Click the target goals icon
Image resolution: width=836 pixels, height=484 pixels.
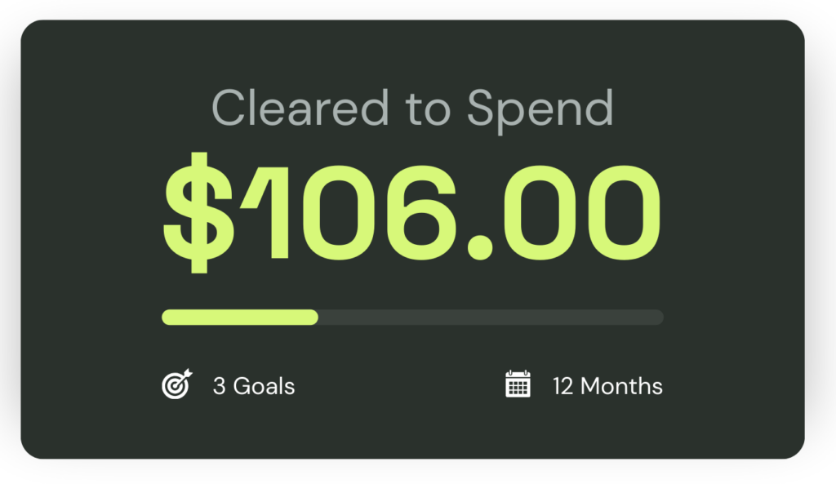pos(177,384)
